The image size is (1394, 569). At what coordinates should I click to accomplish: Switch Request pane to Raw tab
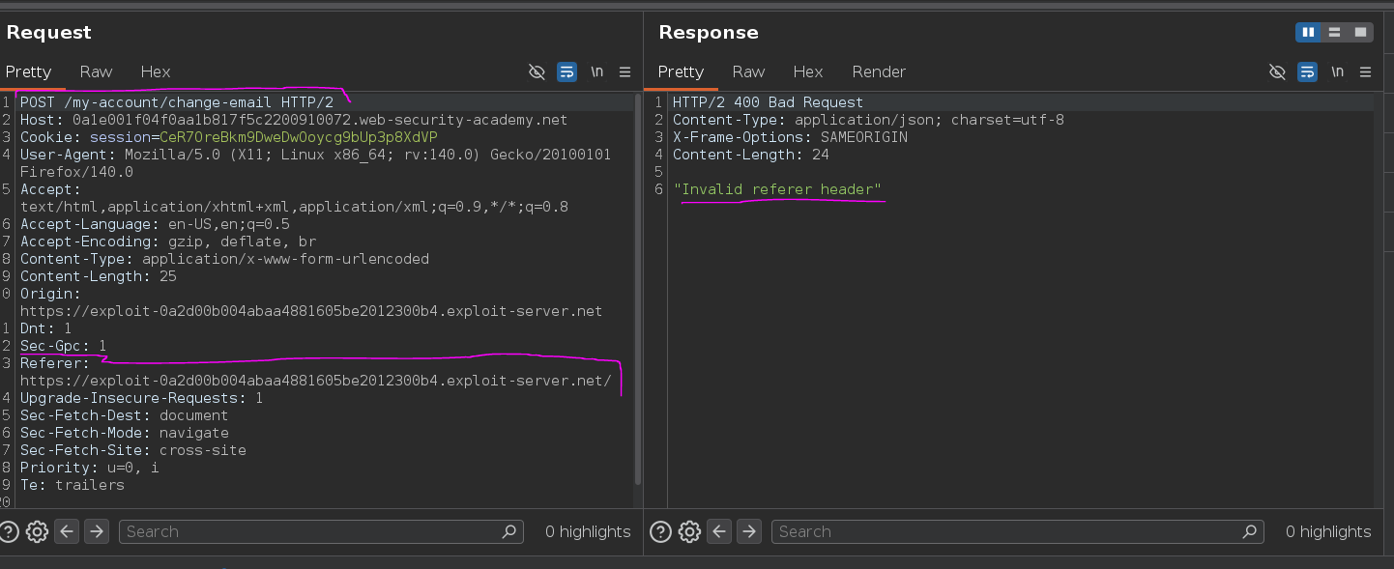tap(96, 71)
